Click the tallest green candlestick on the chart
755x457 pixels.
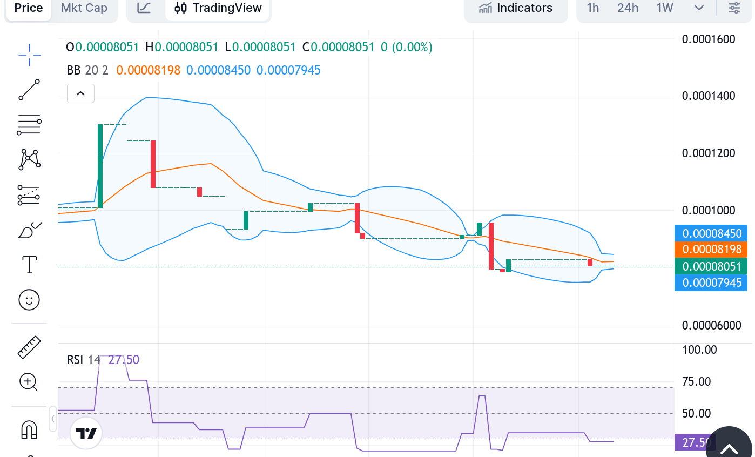tap(100, 166)
